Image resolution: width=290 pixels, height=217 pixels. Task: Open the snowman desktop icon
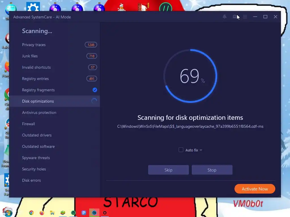click(121, 7)
